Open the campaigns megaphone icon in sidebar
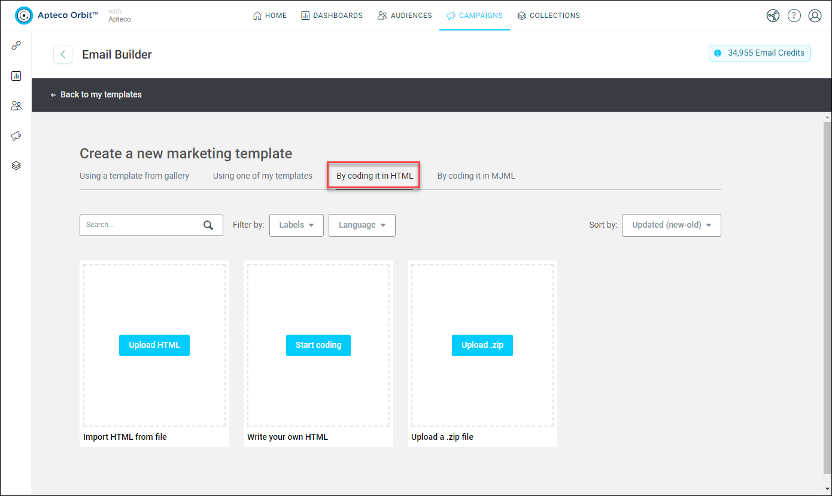This screenshot has width=832, height=496. click(x=16, y=136)
